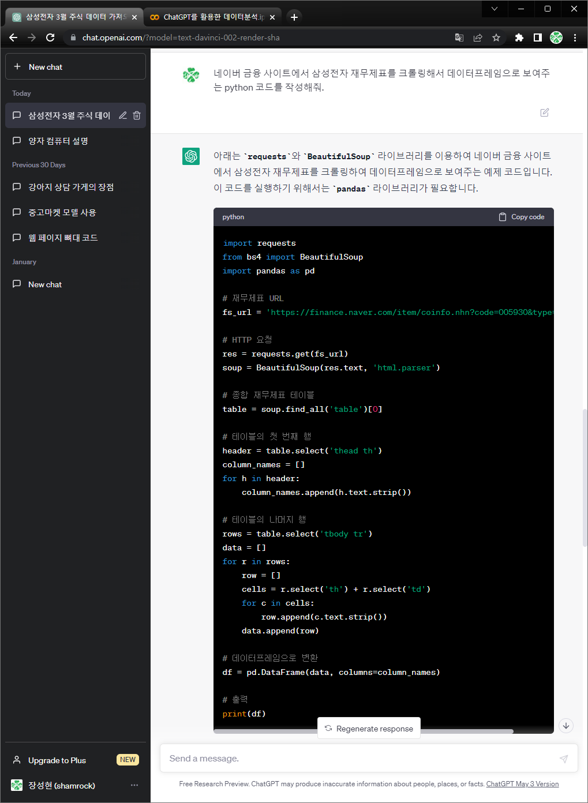
Task: Click the horizontal scrollbar under the code block
Action: point(364,731)
